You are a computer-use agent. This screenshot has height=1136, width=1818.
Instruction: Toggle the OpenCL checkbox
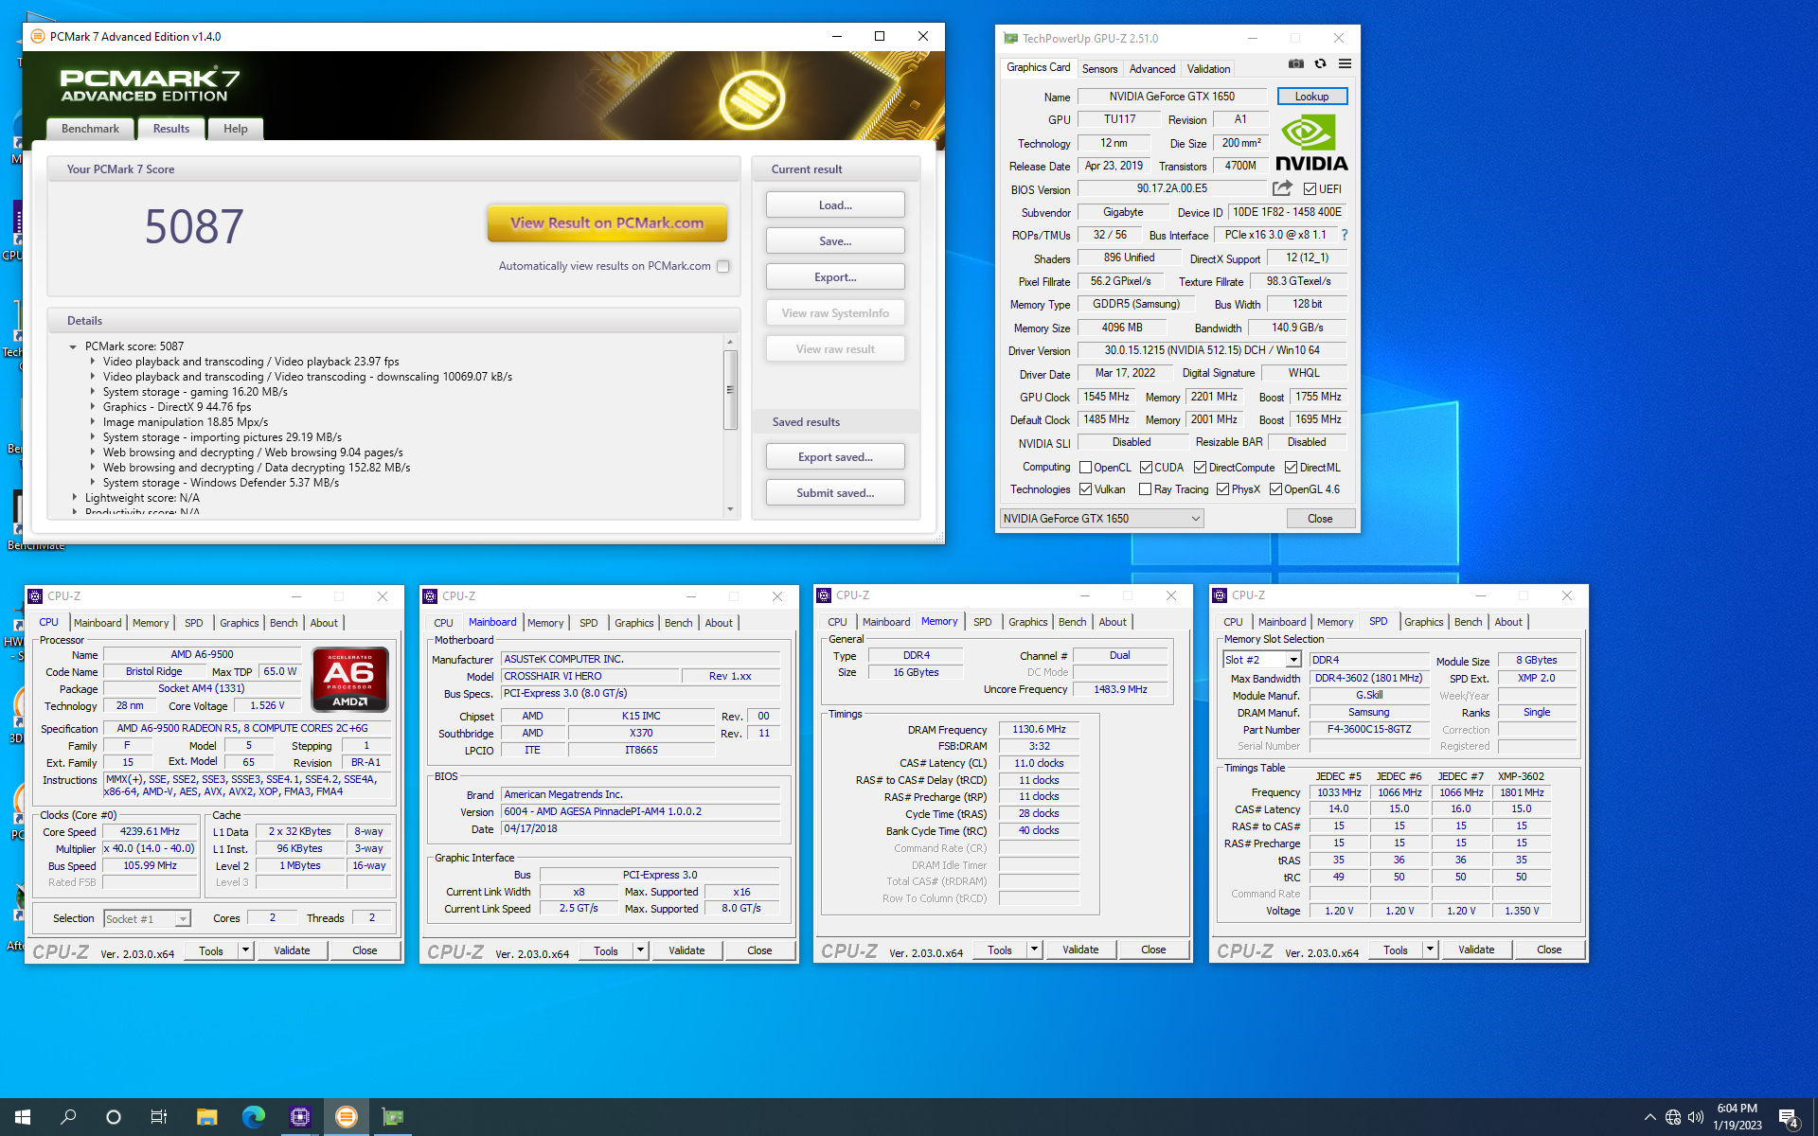click(1085, 467)
